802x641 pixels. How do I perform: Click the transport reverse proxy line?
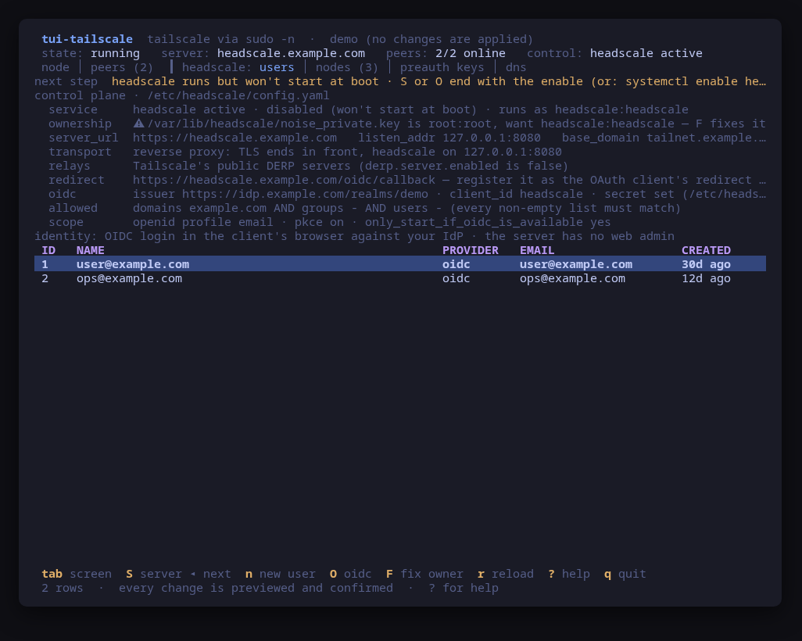(x=347, y=152)
